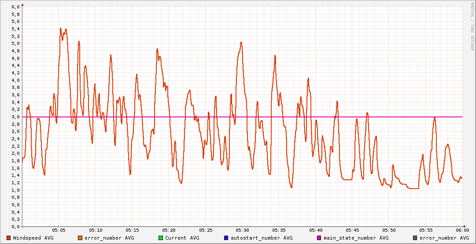Viewport: 476px width, 244px height.
Task: Click the 3,0 value on the Y axis
Action: pos(16,117)
